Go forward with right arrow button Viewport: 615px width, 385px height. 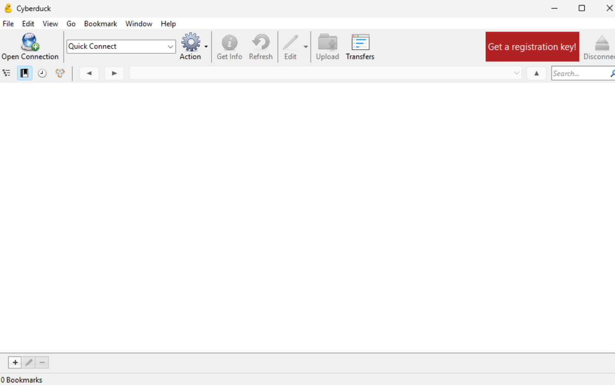click(x=114, y=73)
